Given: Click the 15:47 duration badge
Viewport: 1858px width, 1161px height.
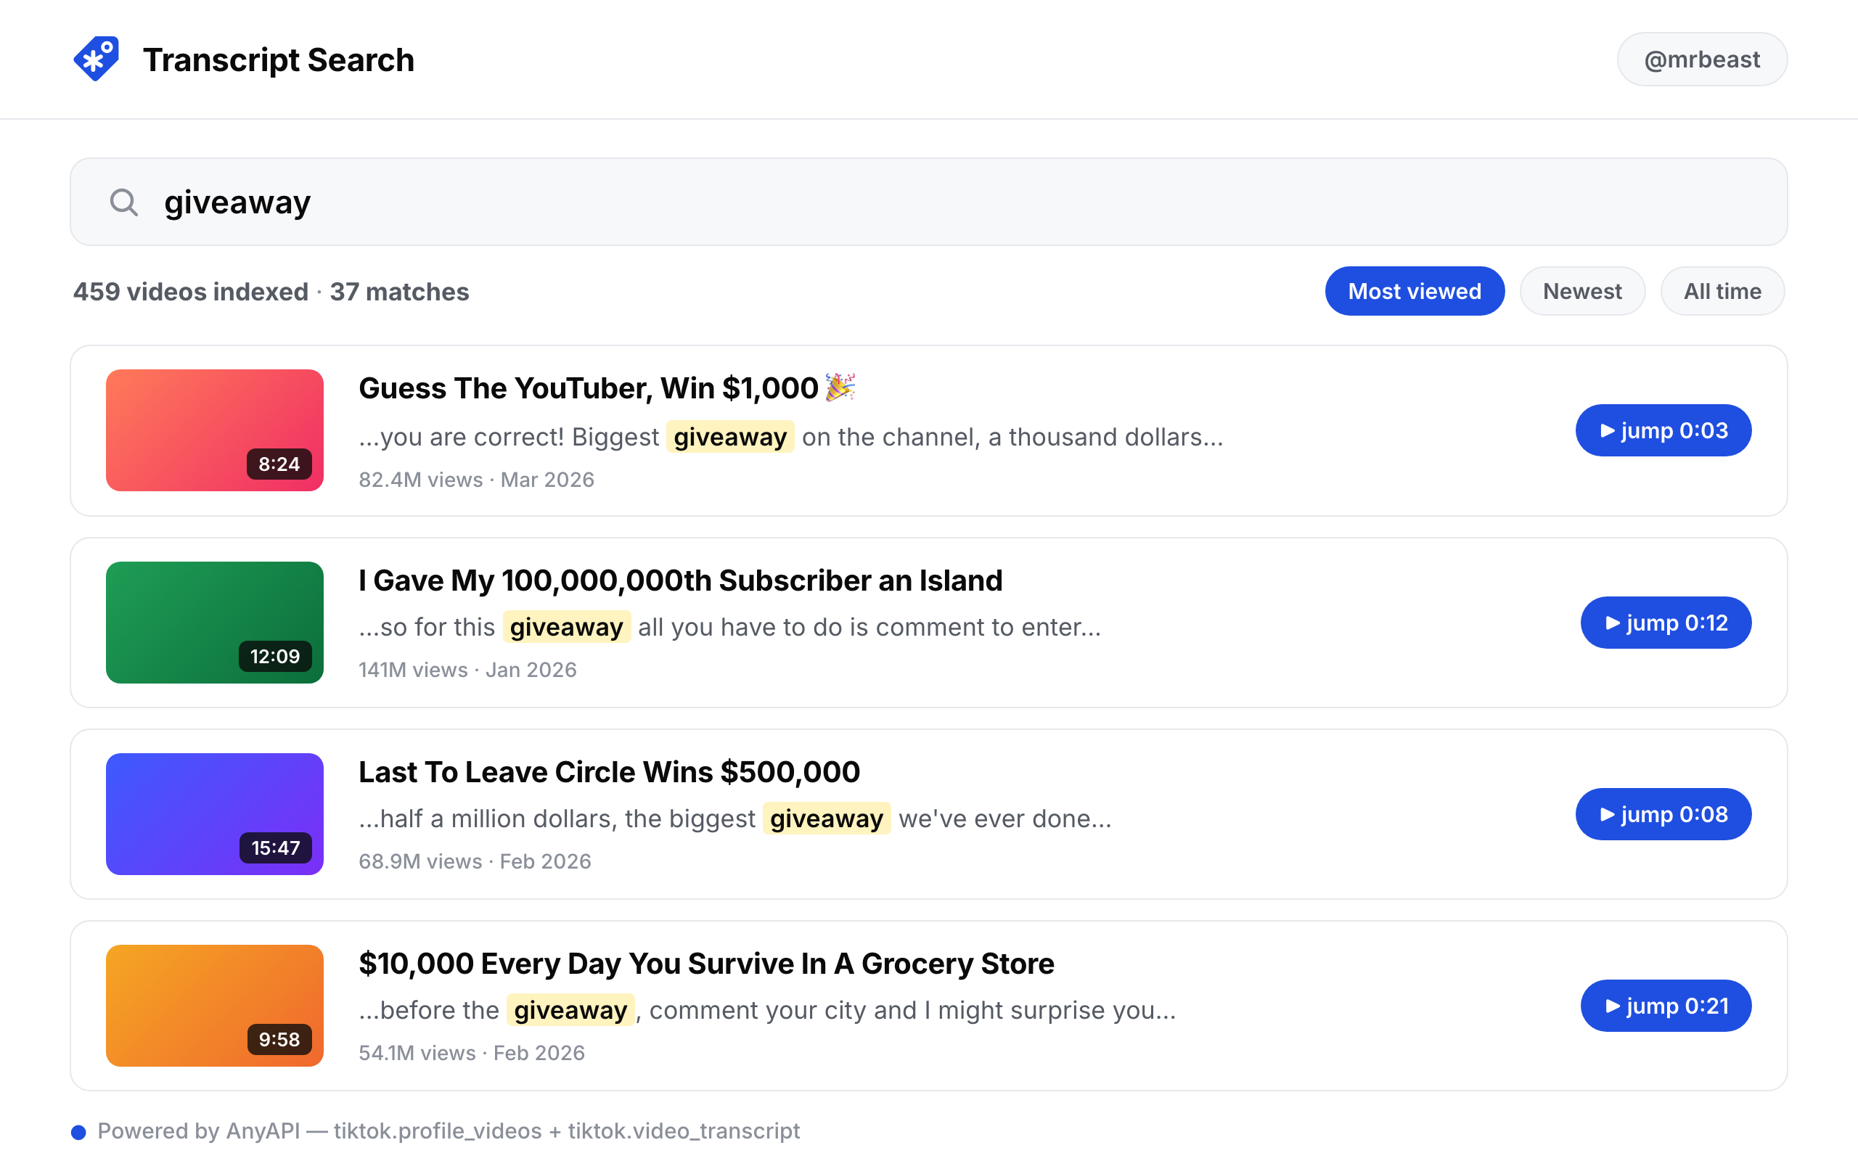Looking at the screenshot, I should tap(276, 848).
